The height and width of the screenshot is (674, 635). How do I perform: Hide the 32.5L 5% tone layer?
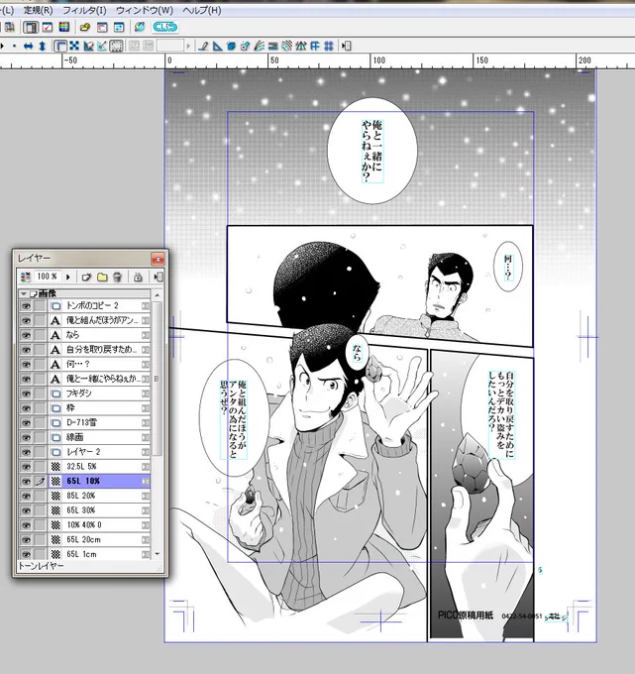[26, 467]
